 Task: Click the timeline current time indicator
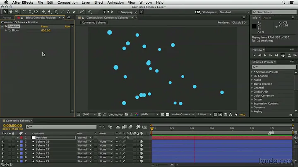(152, 129)
